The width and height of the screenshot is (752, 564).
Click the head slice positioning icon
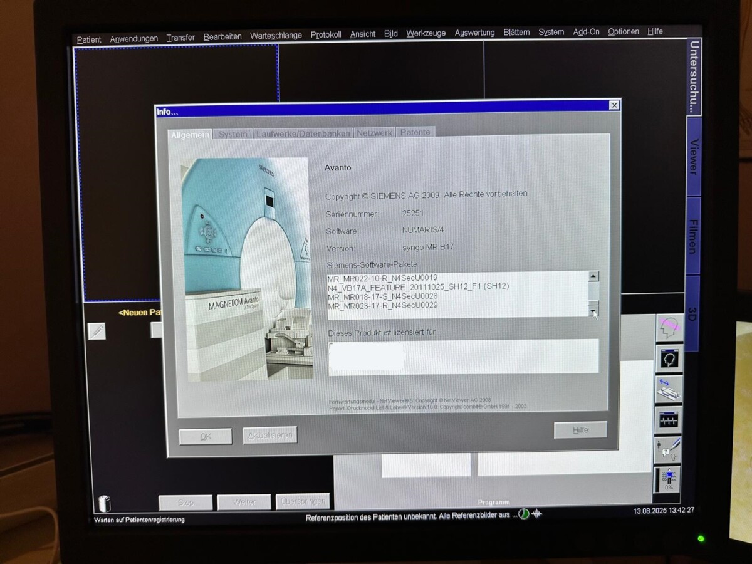point(669,328)
